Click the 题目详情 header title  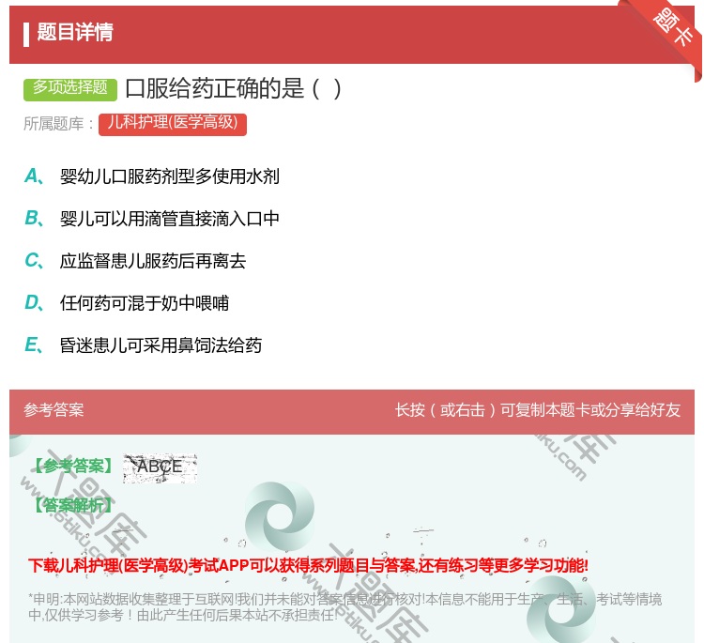75,33
